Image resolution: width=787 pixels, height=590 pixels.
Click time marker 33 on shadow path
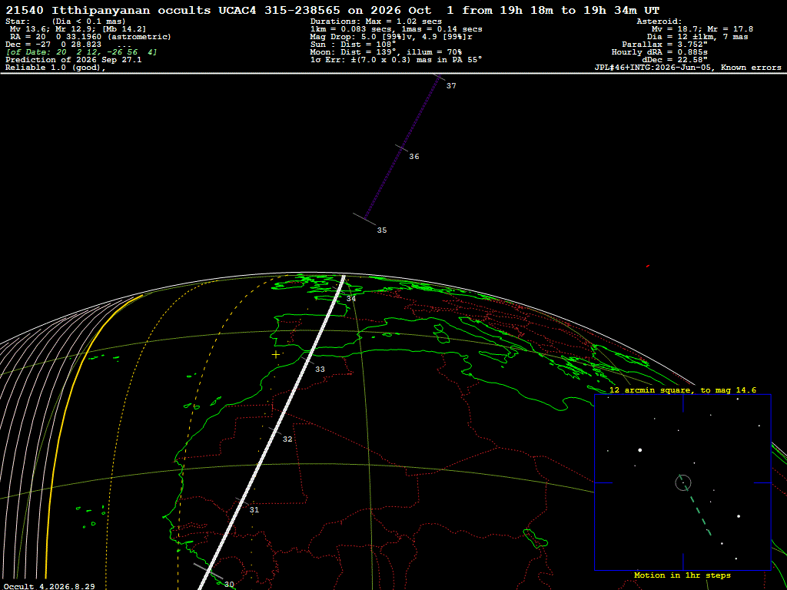pos(320,370)
